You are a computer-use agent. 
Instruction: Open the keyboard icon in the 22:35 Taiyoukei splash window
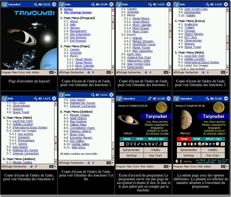51,72
